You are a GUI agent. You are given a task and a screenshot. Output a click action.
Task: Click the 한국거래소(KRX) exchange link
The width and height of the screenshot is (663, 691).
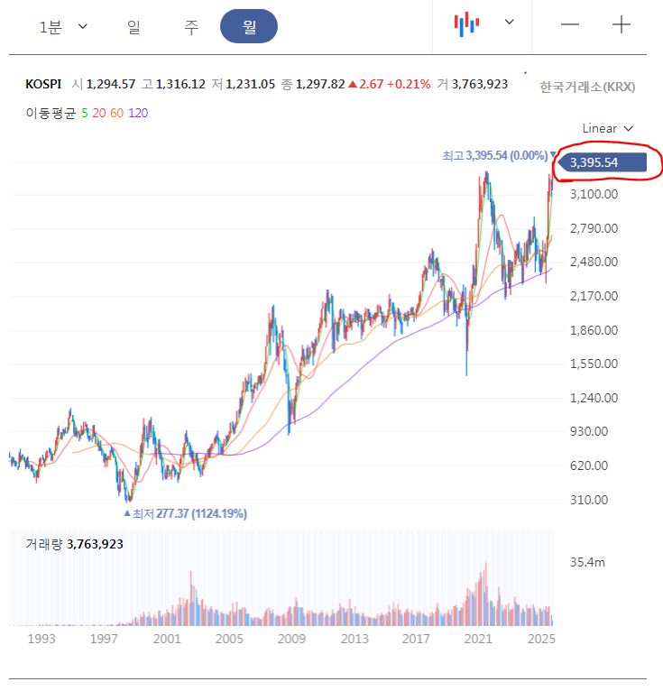[x=587, y=87]
